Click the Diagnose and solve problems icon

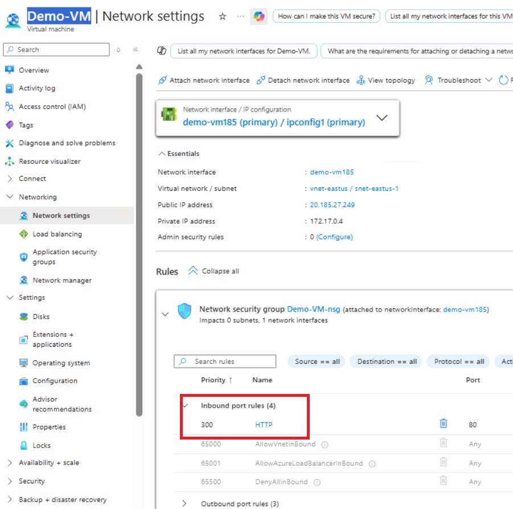(10, 143)
